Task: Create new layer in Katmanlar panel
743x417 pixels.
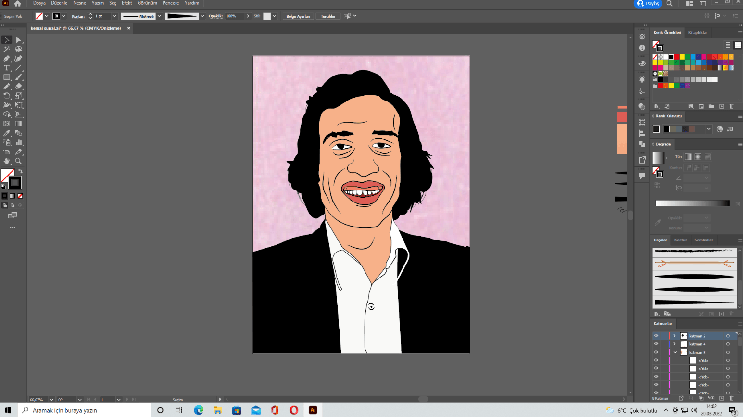Action: click(x=721, y=398)
